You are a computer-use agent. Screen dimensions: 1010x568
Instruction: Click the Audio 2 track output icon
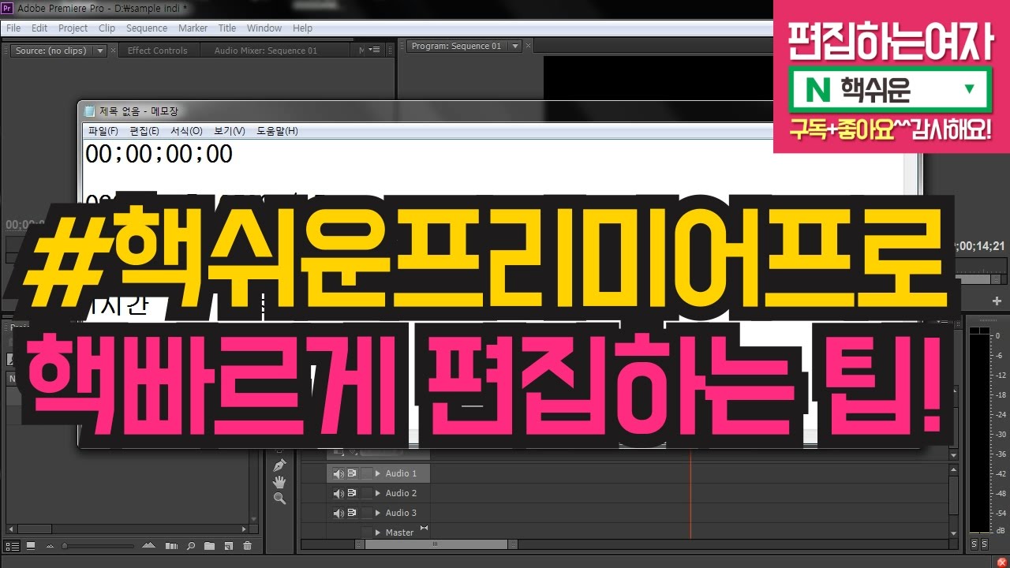tap(352, 493)
